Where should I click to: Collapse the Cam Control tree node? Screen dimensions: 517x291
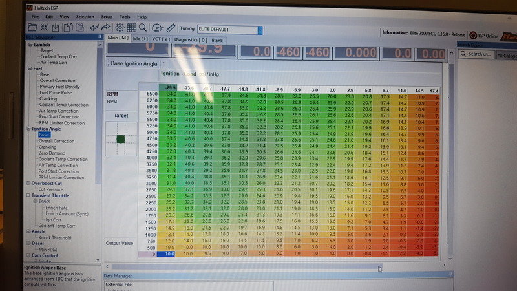coord(28,255)
